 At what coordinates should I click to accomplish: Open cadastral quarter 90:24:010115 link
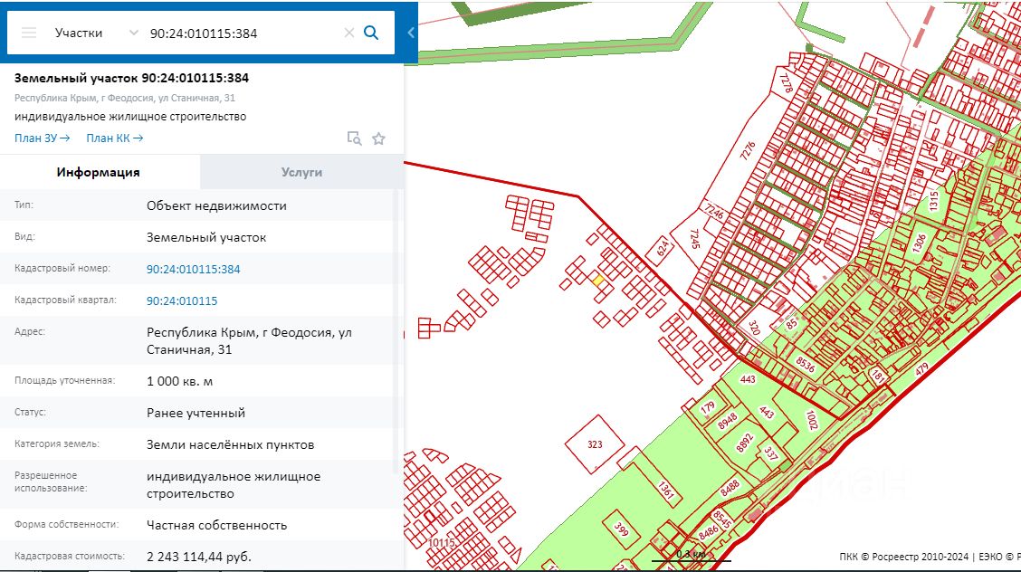tap(182, 300)
